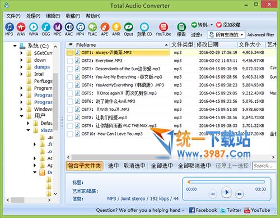This screenshot has width=280, height=218.
Task: Click the Search input field
Action: (264, 166)
